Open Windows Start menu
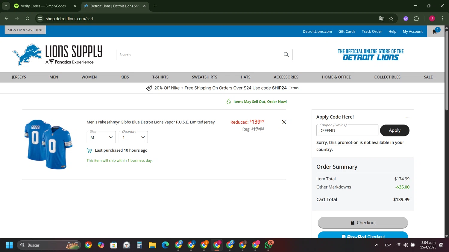Screen dimensions: 449x252 pyautogui.click(x=9, y=245)
